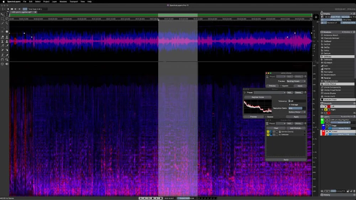
Task: Click the speaker playback tool icon
Action: tap(7, 64)
